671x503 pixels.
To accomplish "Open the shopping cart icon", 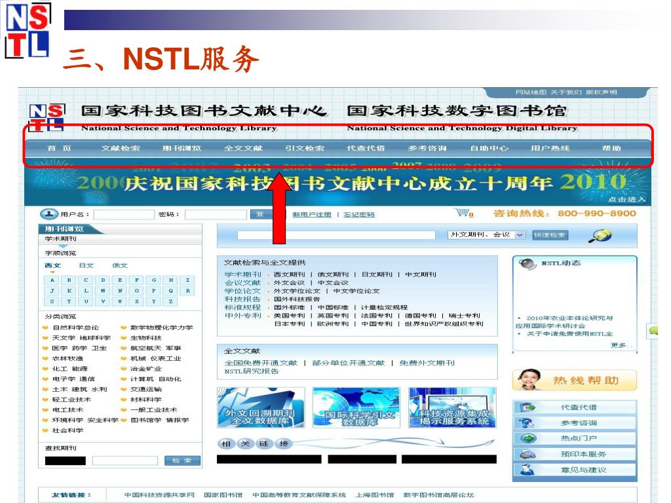I will tap(463, 213).
